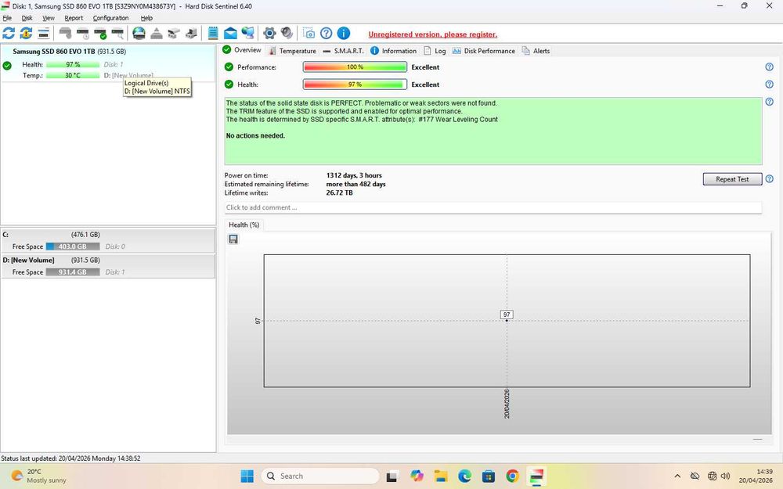Click the left panel Temp 30 °C bar
This screenshot has height=489, width=783.
[x=73, y=75]
